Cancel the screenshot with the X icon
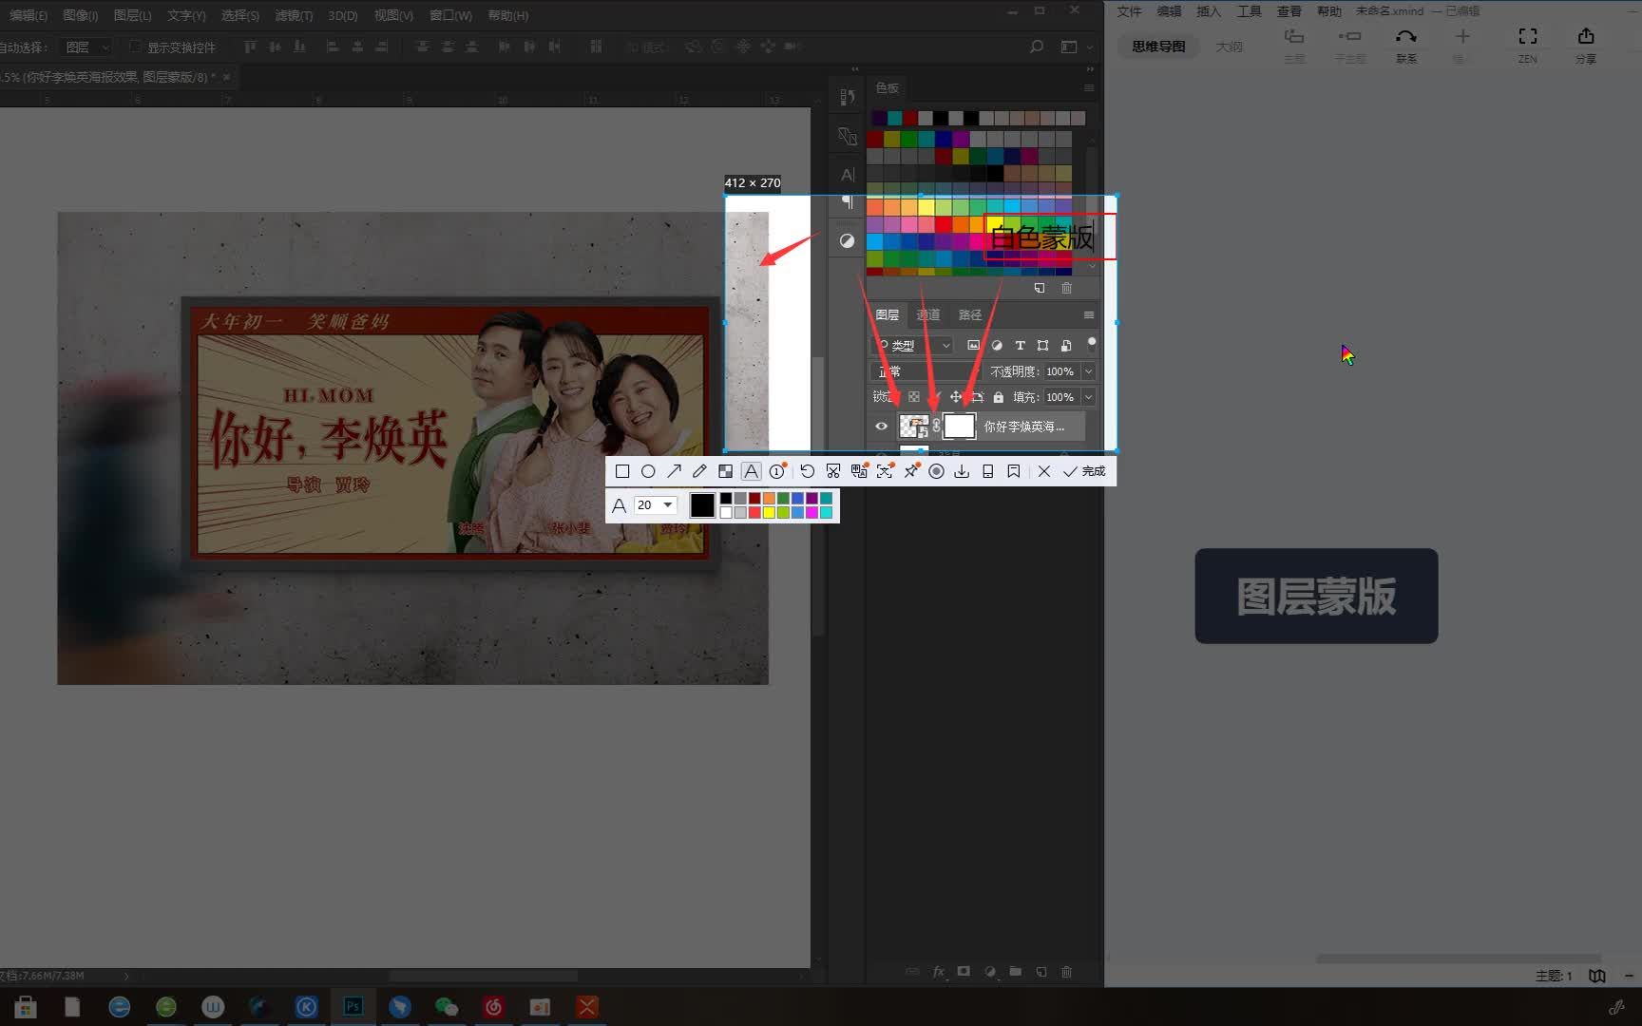Screen dimensions: 1642x1026 click(1044, 471)
